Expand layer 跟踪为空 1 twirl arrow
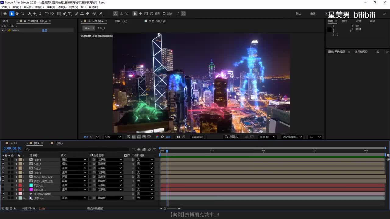The width and height of the screenshot is (390, 219). click(16, 185)
